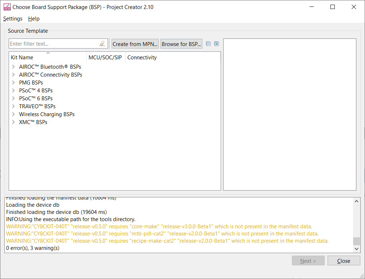Maximize the Project Creator window
365x279 pixels.
tap(333, 7)
